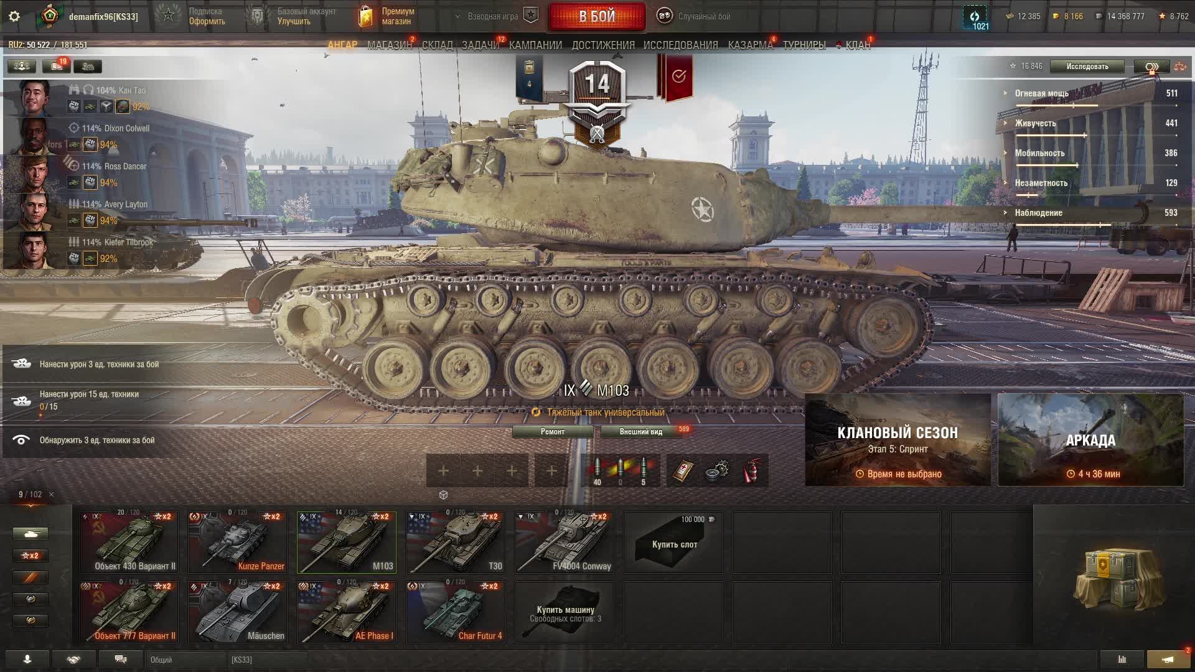Click the fire extinguisher consumable slot
Viewport: 1195px width, 672px height.
752,471
